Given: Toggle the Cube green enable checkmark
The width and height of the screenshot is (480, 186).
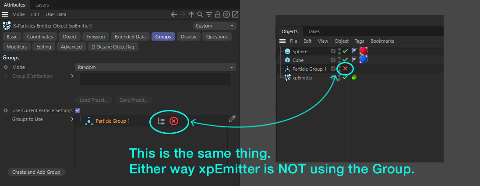Looking at the screenshot, I should pyautogui.click(x=345, y=59).
